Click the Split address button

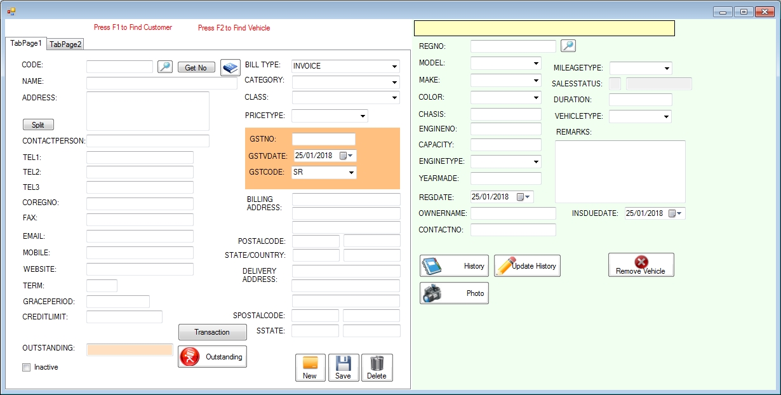click(38, 125)
